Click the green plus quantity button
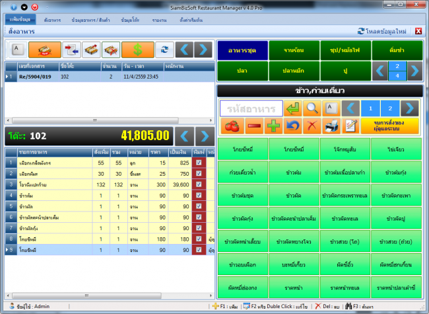This screenshot has height=314, width=429. click(x=274, y=126)
